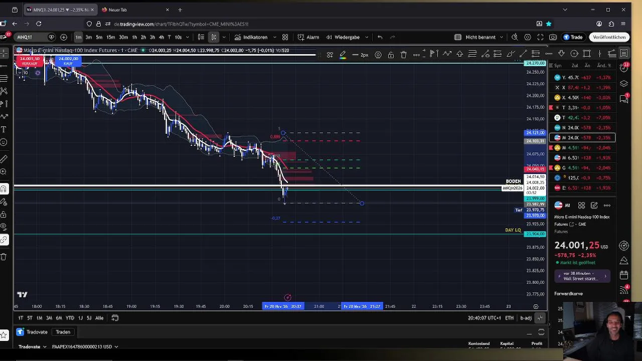Image resolution: width=642 pixels, height=361 pixels.
Task: Select the 1M date range
Action: click(39, 318)
